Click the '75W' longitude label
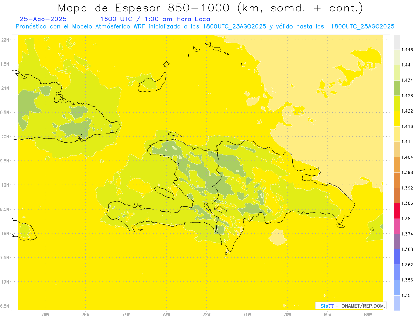The height and width of the screenshot is (319, 413). point(86,315)
